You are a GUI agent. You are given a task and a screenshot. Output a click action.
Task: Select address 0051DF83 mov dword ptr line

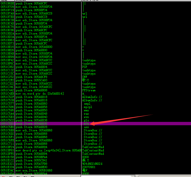tap(42, 150)
